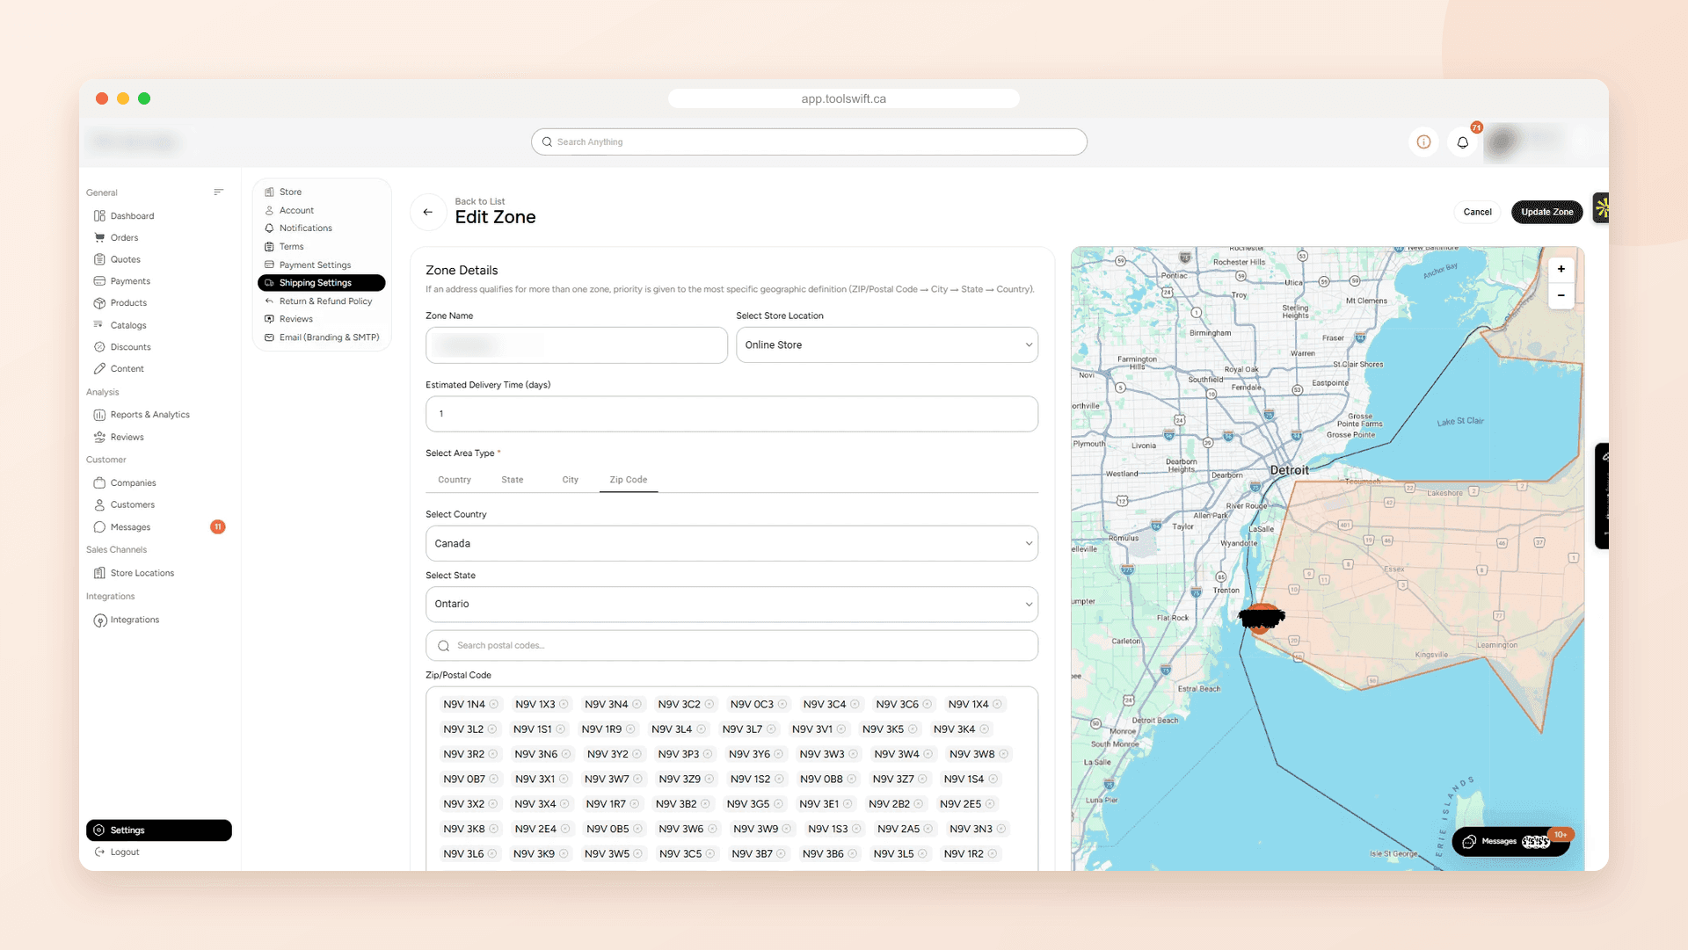This screenshot has height=950, width=1688.
Task: Open Reviews under Analysis
Action: click(127, 438)
